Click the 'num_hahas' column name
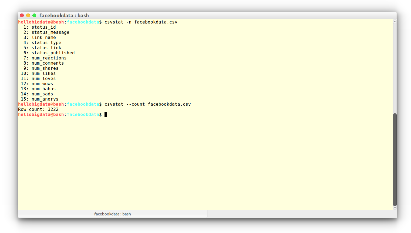The width and height of the screenshot is (411, 233). pyautogui.click(x=44, y=89)
